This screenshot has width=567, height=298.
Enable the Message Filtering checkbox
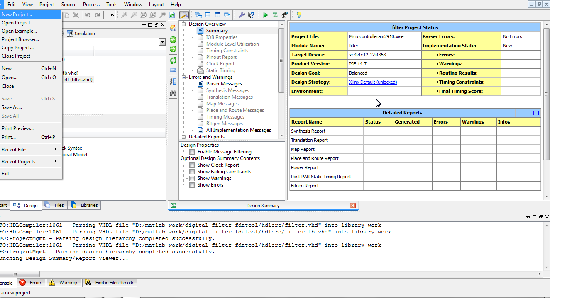click(x=192, y=152)
